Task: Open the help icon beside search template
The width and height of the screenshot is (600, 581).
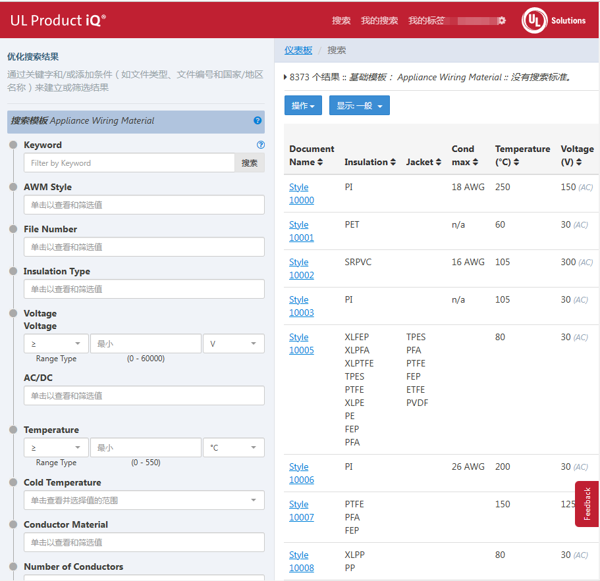Action: pyautogui.click(x=258, y=120)
